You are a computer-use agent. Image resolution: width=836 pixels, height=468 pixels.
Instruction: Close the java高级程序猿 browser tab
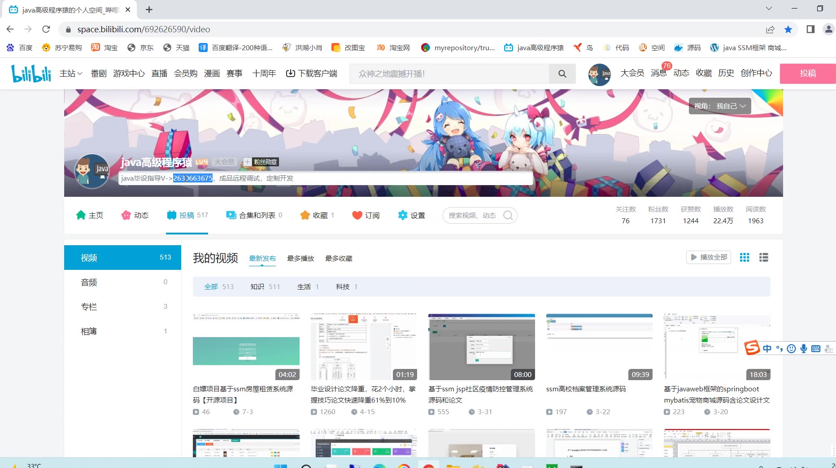point(128,9)
